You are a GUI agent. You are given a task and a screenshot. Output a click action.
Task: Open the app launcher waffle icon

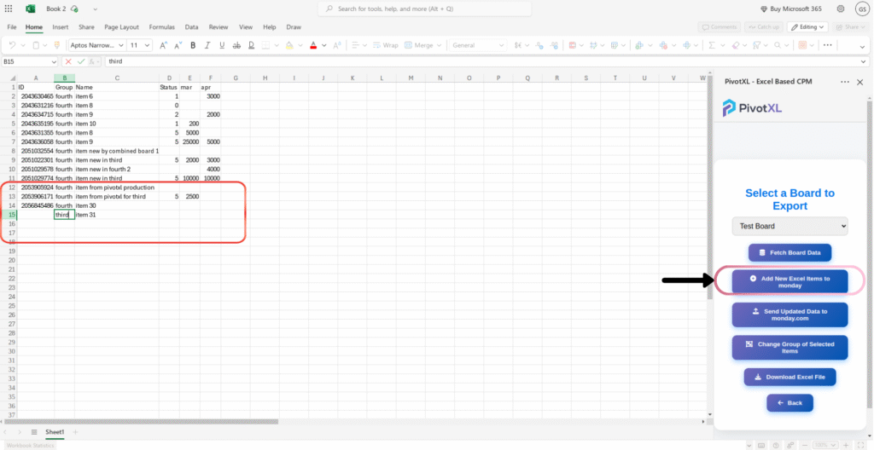[x=9, y=9]
